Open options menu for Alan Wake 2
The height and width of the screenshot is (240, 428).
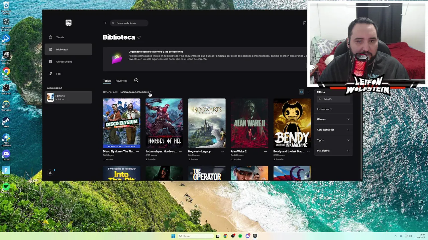point(265,151)
